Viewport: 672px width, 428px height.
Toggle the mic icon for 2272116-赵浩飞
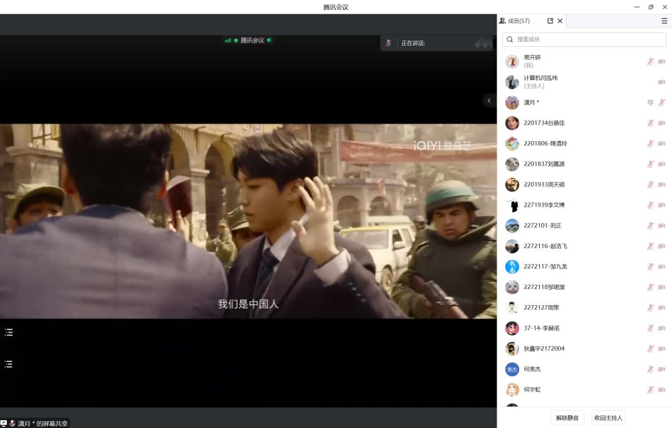click(x=650, y=246)
